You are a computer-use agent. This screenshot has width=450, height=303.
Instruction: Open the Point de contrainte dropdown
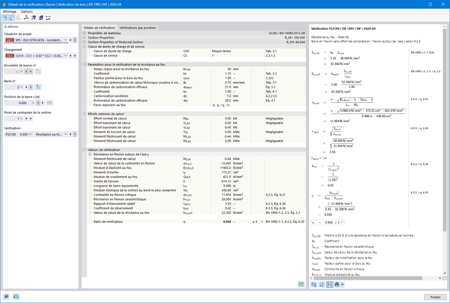(x=21, y=119)
